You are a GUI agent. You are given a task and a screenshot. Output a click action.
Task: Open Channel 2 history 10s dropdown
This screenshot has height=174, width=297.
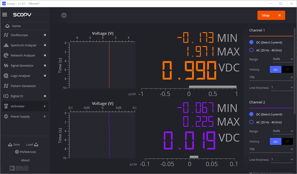pos(271,149)
